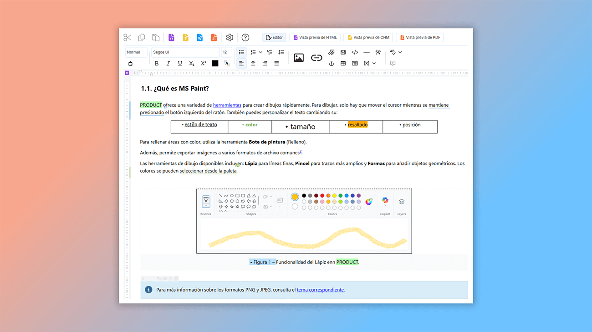
Task: Switch to the Vista previa de HTML tab
Action: click(x=315, y=38)
